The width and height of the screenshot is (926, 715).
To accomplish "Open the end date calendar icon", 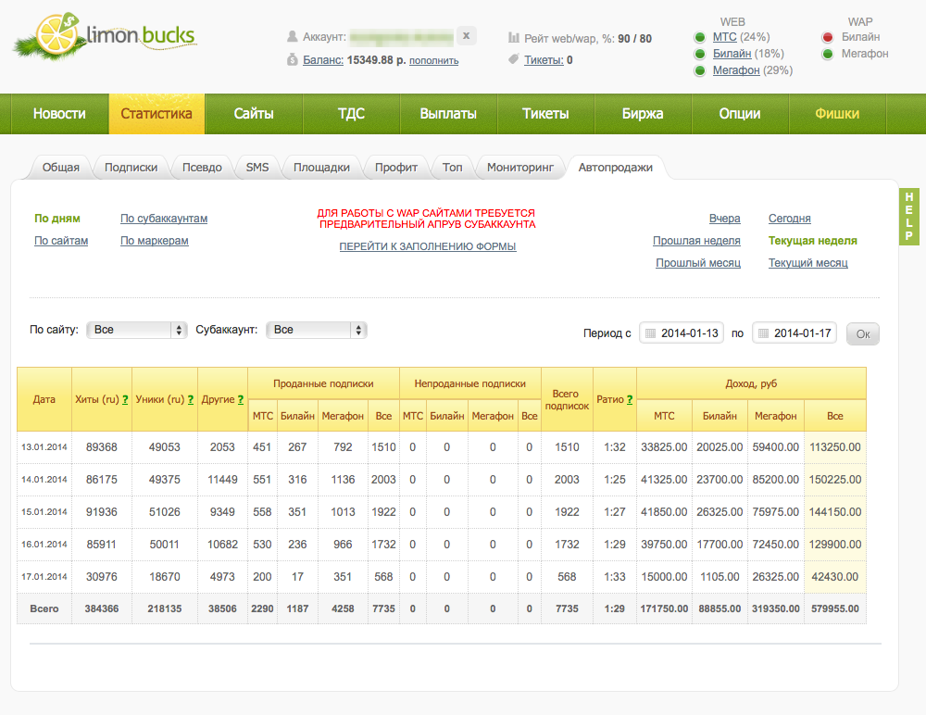I will pos(763,333).
